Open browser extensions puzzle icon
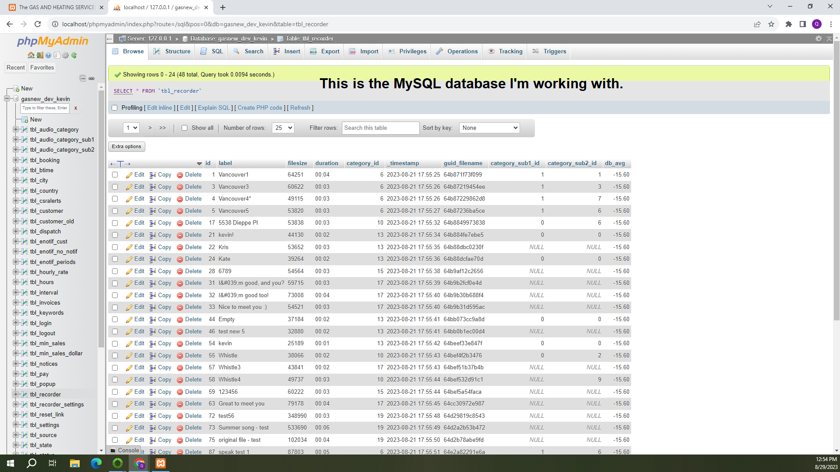Screen dimensions: 840x472 click(x=789, y=24)
